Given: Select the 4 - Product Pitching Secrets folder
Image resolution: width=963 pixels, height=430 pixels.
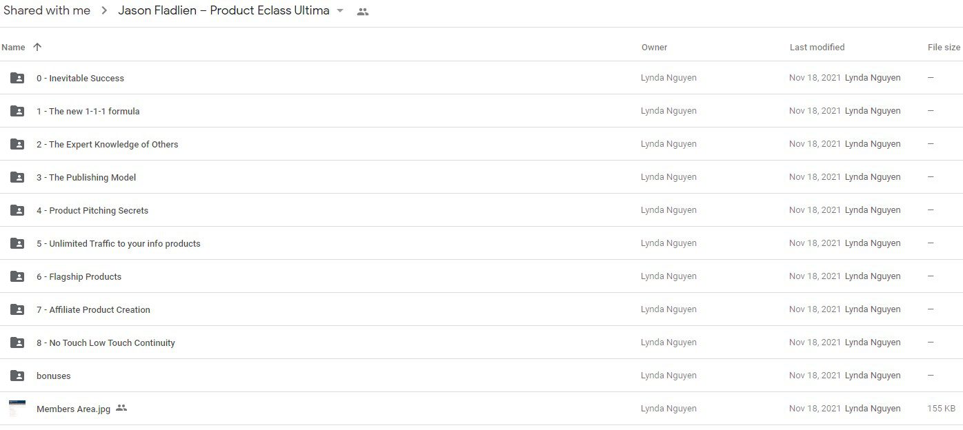Looking at the screenshot, I should coord(481,210).
